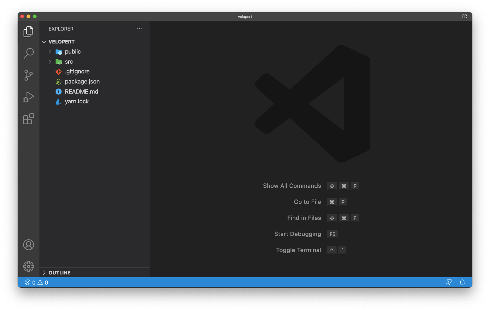Close the window with red button

point(22,16)
